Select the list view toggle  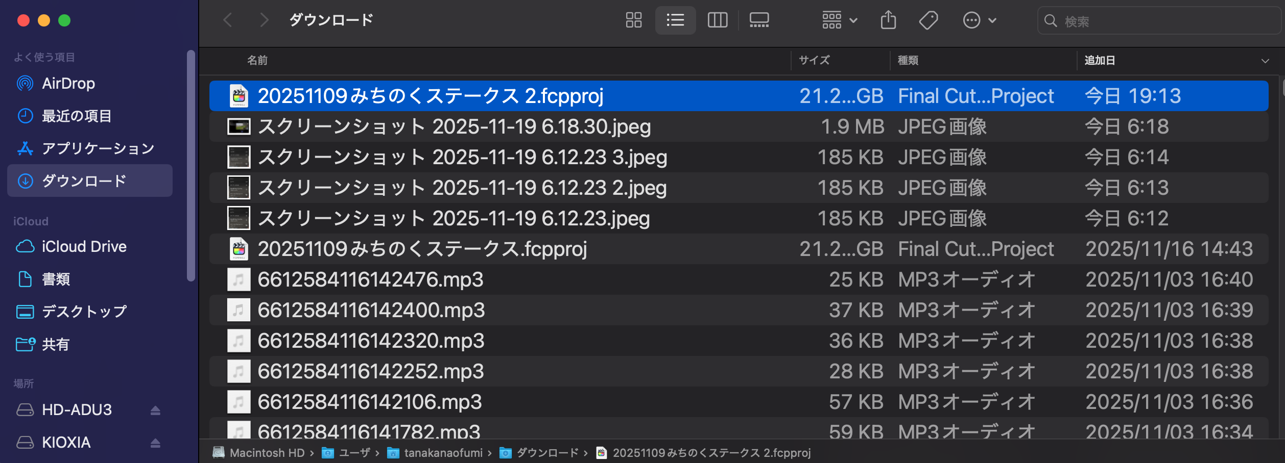tap(675, 20)
